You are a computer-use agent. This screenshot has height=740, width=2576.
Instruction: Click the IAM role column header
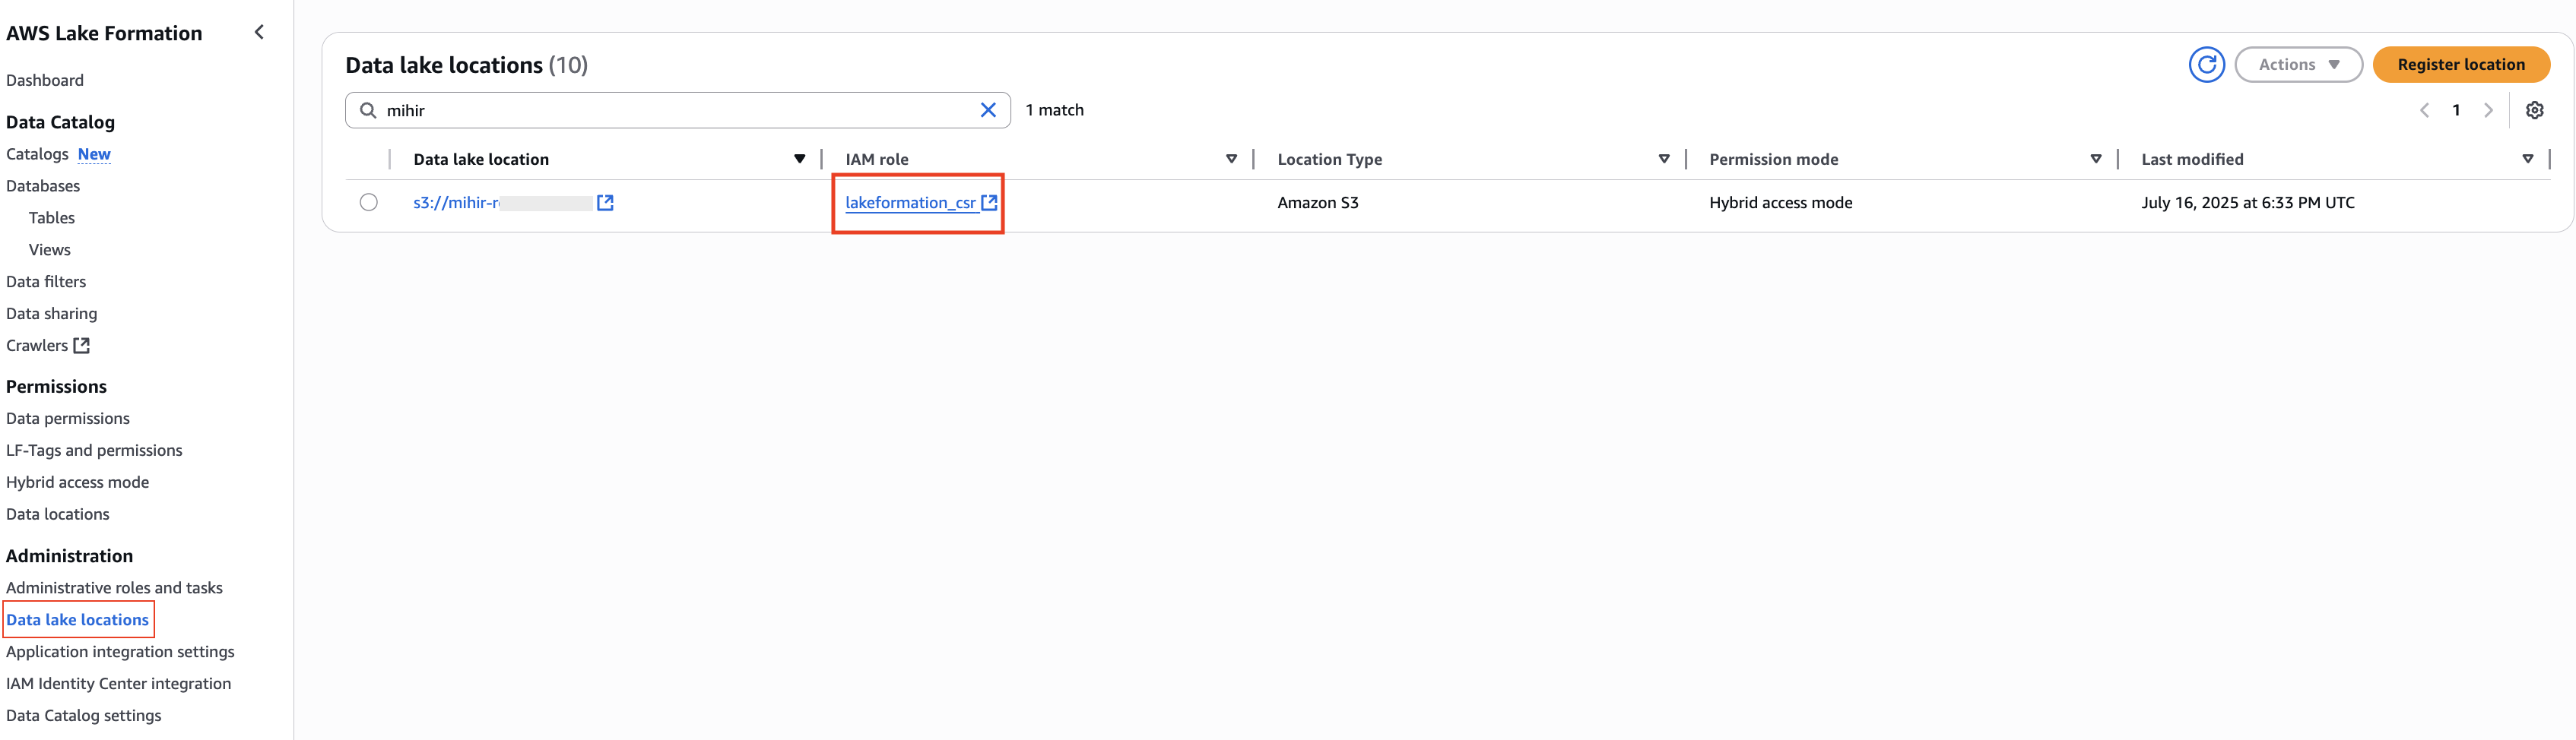tap(877, 159)
